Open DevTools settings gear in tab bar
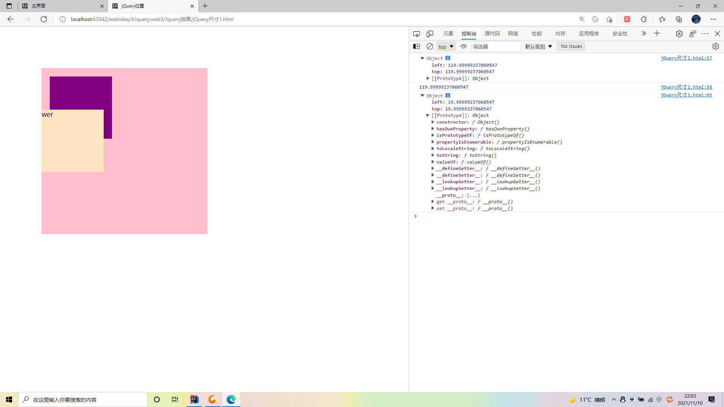 pos(679,34)
